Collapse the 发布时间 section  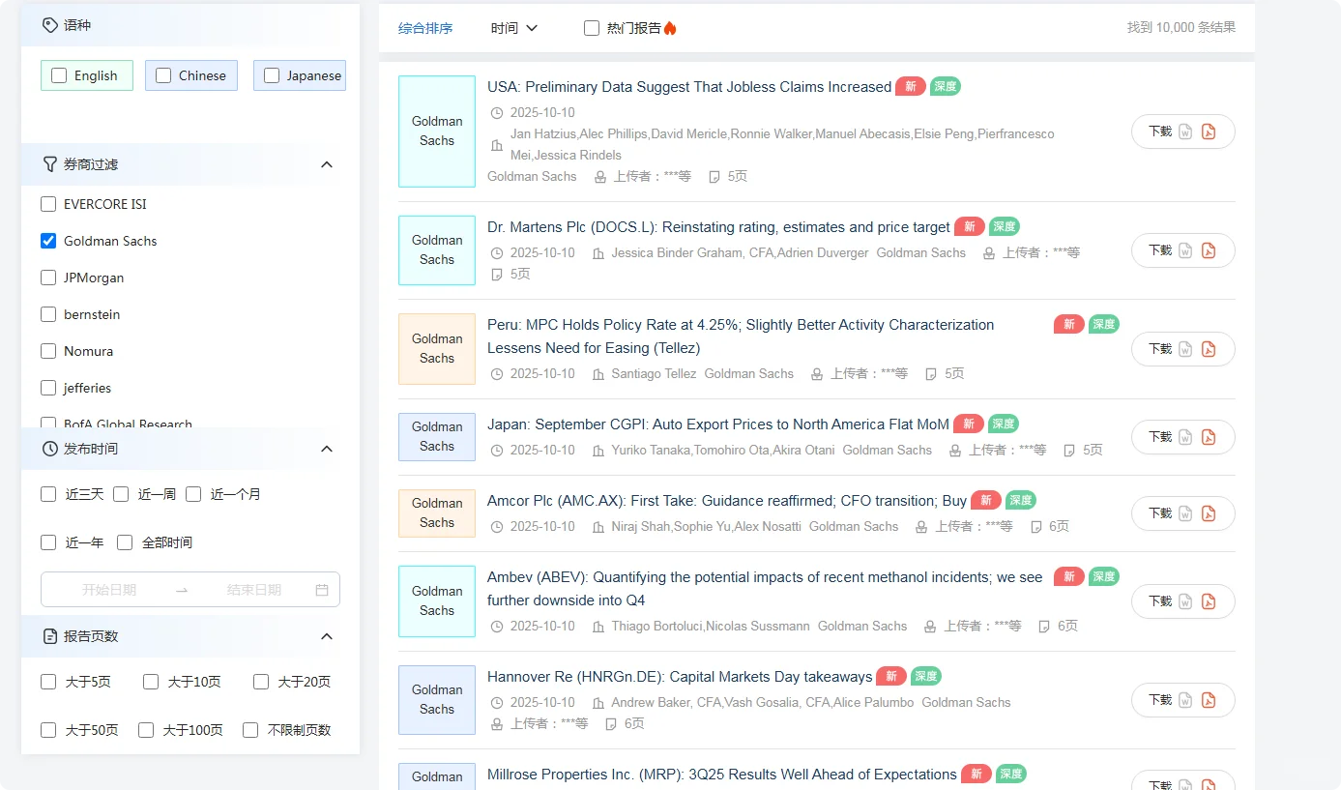click(x=327, y=449)
